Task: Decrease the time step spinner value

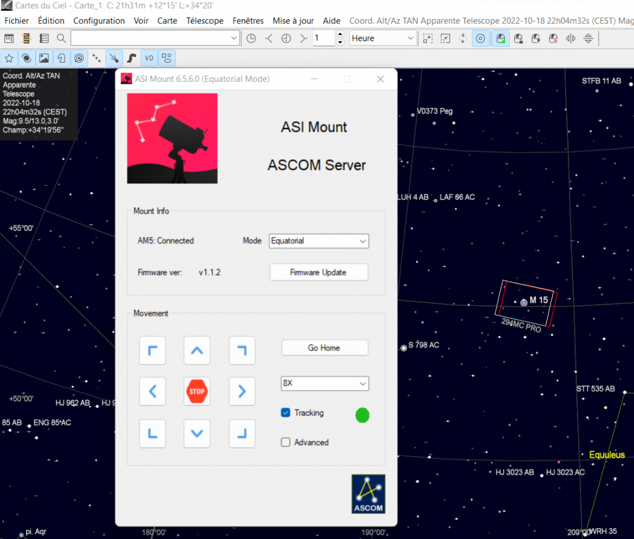Action: [340, 42]
